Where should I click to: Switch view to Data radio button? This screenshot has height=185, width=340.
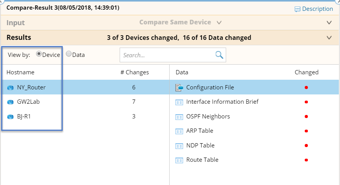coord(69,55)
